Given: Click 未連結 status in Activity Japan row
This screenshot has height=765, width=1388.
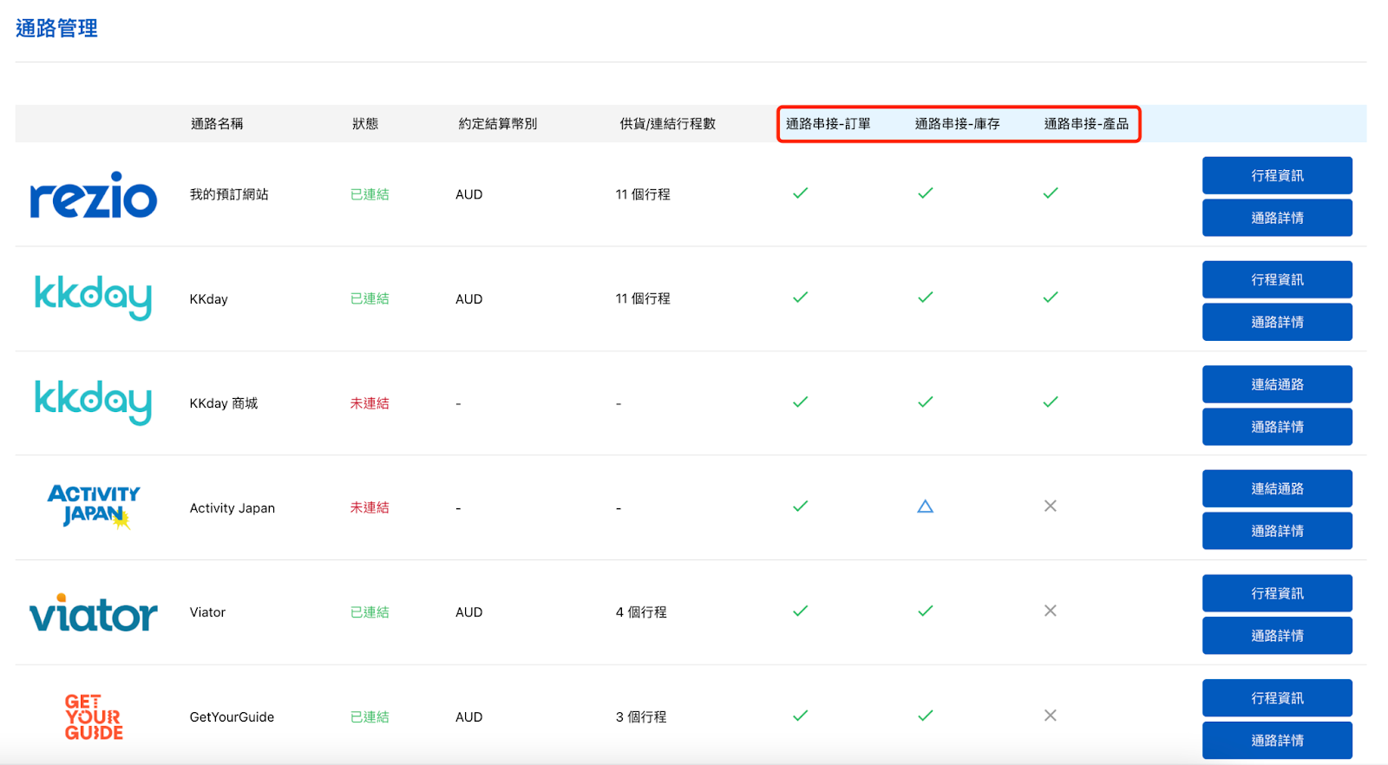Looking at the screenshot, I should pos(370,507).
